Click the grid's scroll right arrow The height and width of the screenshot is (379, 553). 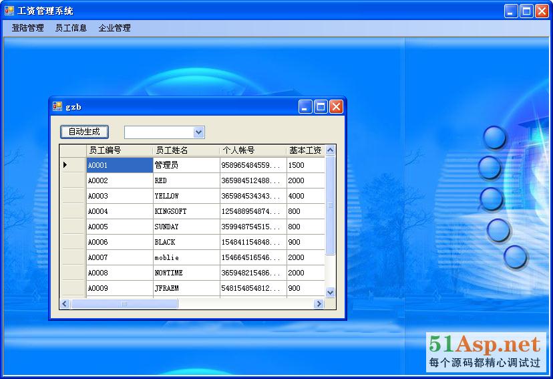click(x=319, y=304)
